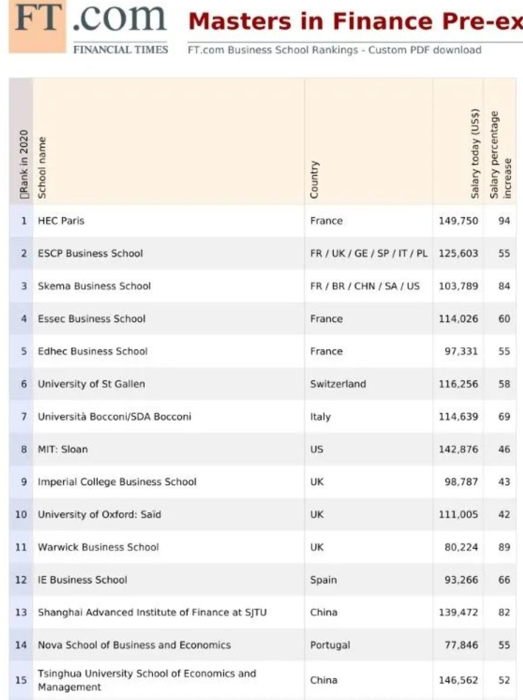The image size is (523, 700).
Task: Select Shanghai Advanced Institute of Finance row
Action: pyautogui.click(x=152, y=612)
